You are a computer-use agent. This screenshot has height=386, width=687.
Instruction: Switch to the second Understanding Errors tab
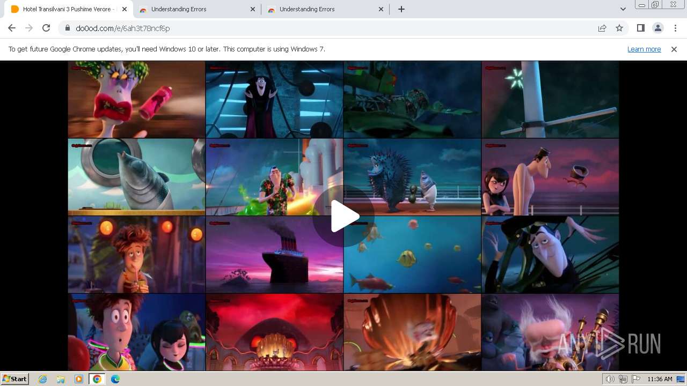click(x=325, y=9)
